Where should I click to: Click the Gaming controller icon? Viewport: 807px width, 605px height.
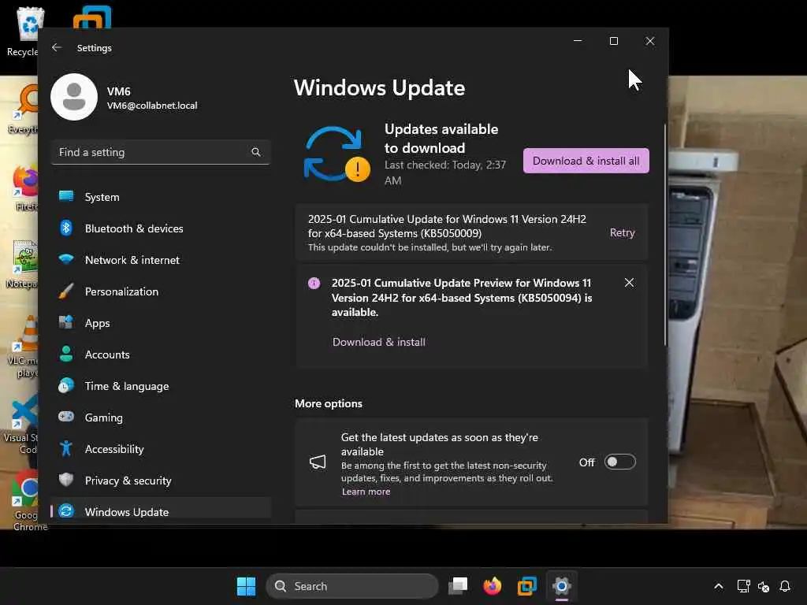coord(66,416)
